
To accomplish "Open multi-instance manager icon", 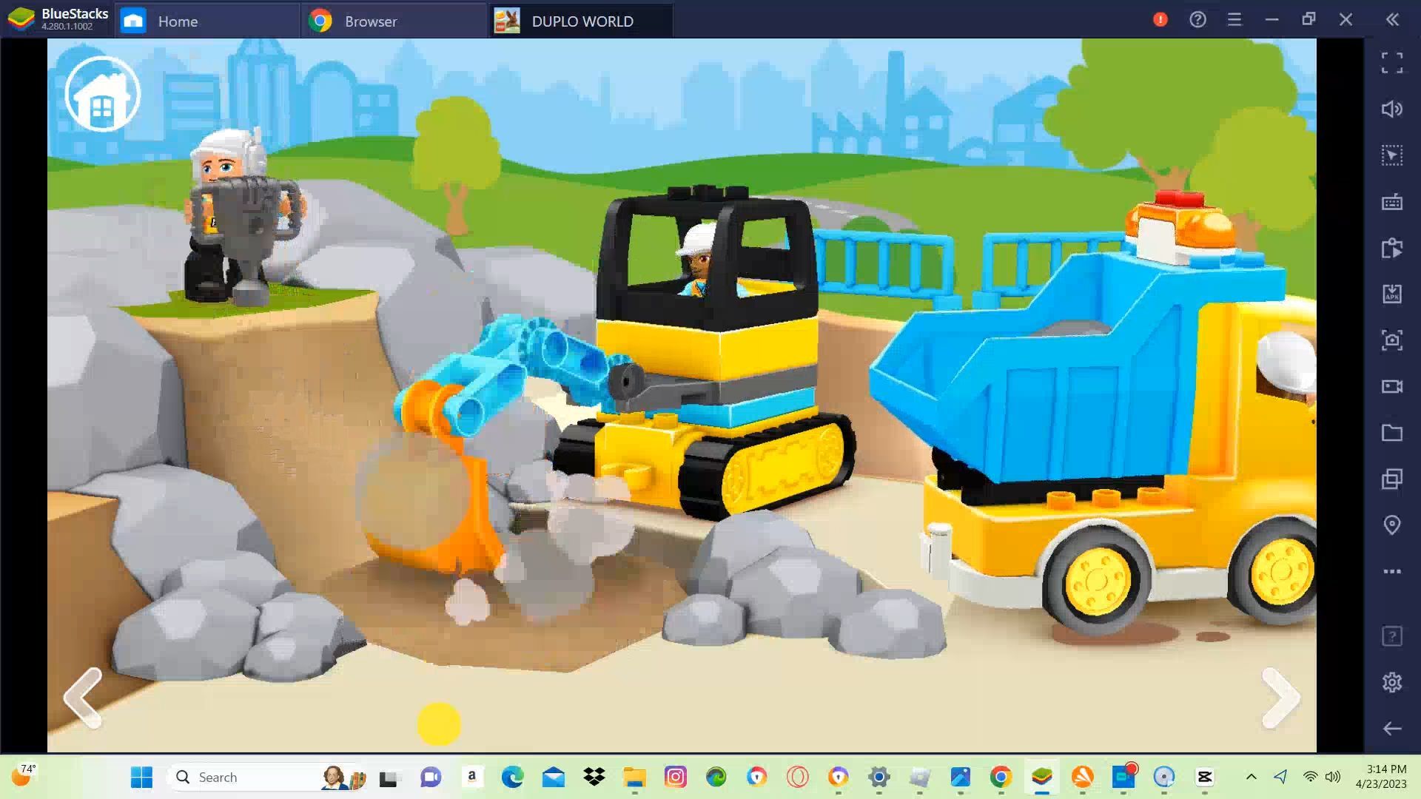I will [1391, 479].
